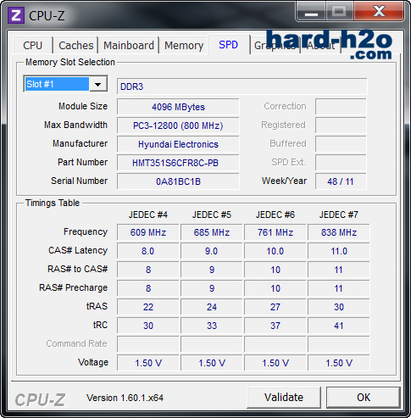Minimize the CPU-Z window
Viewport: 411px width, 418px height.
(x=311, y=11)
